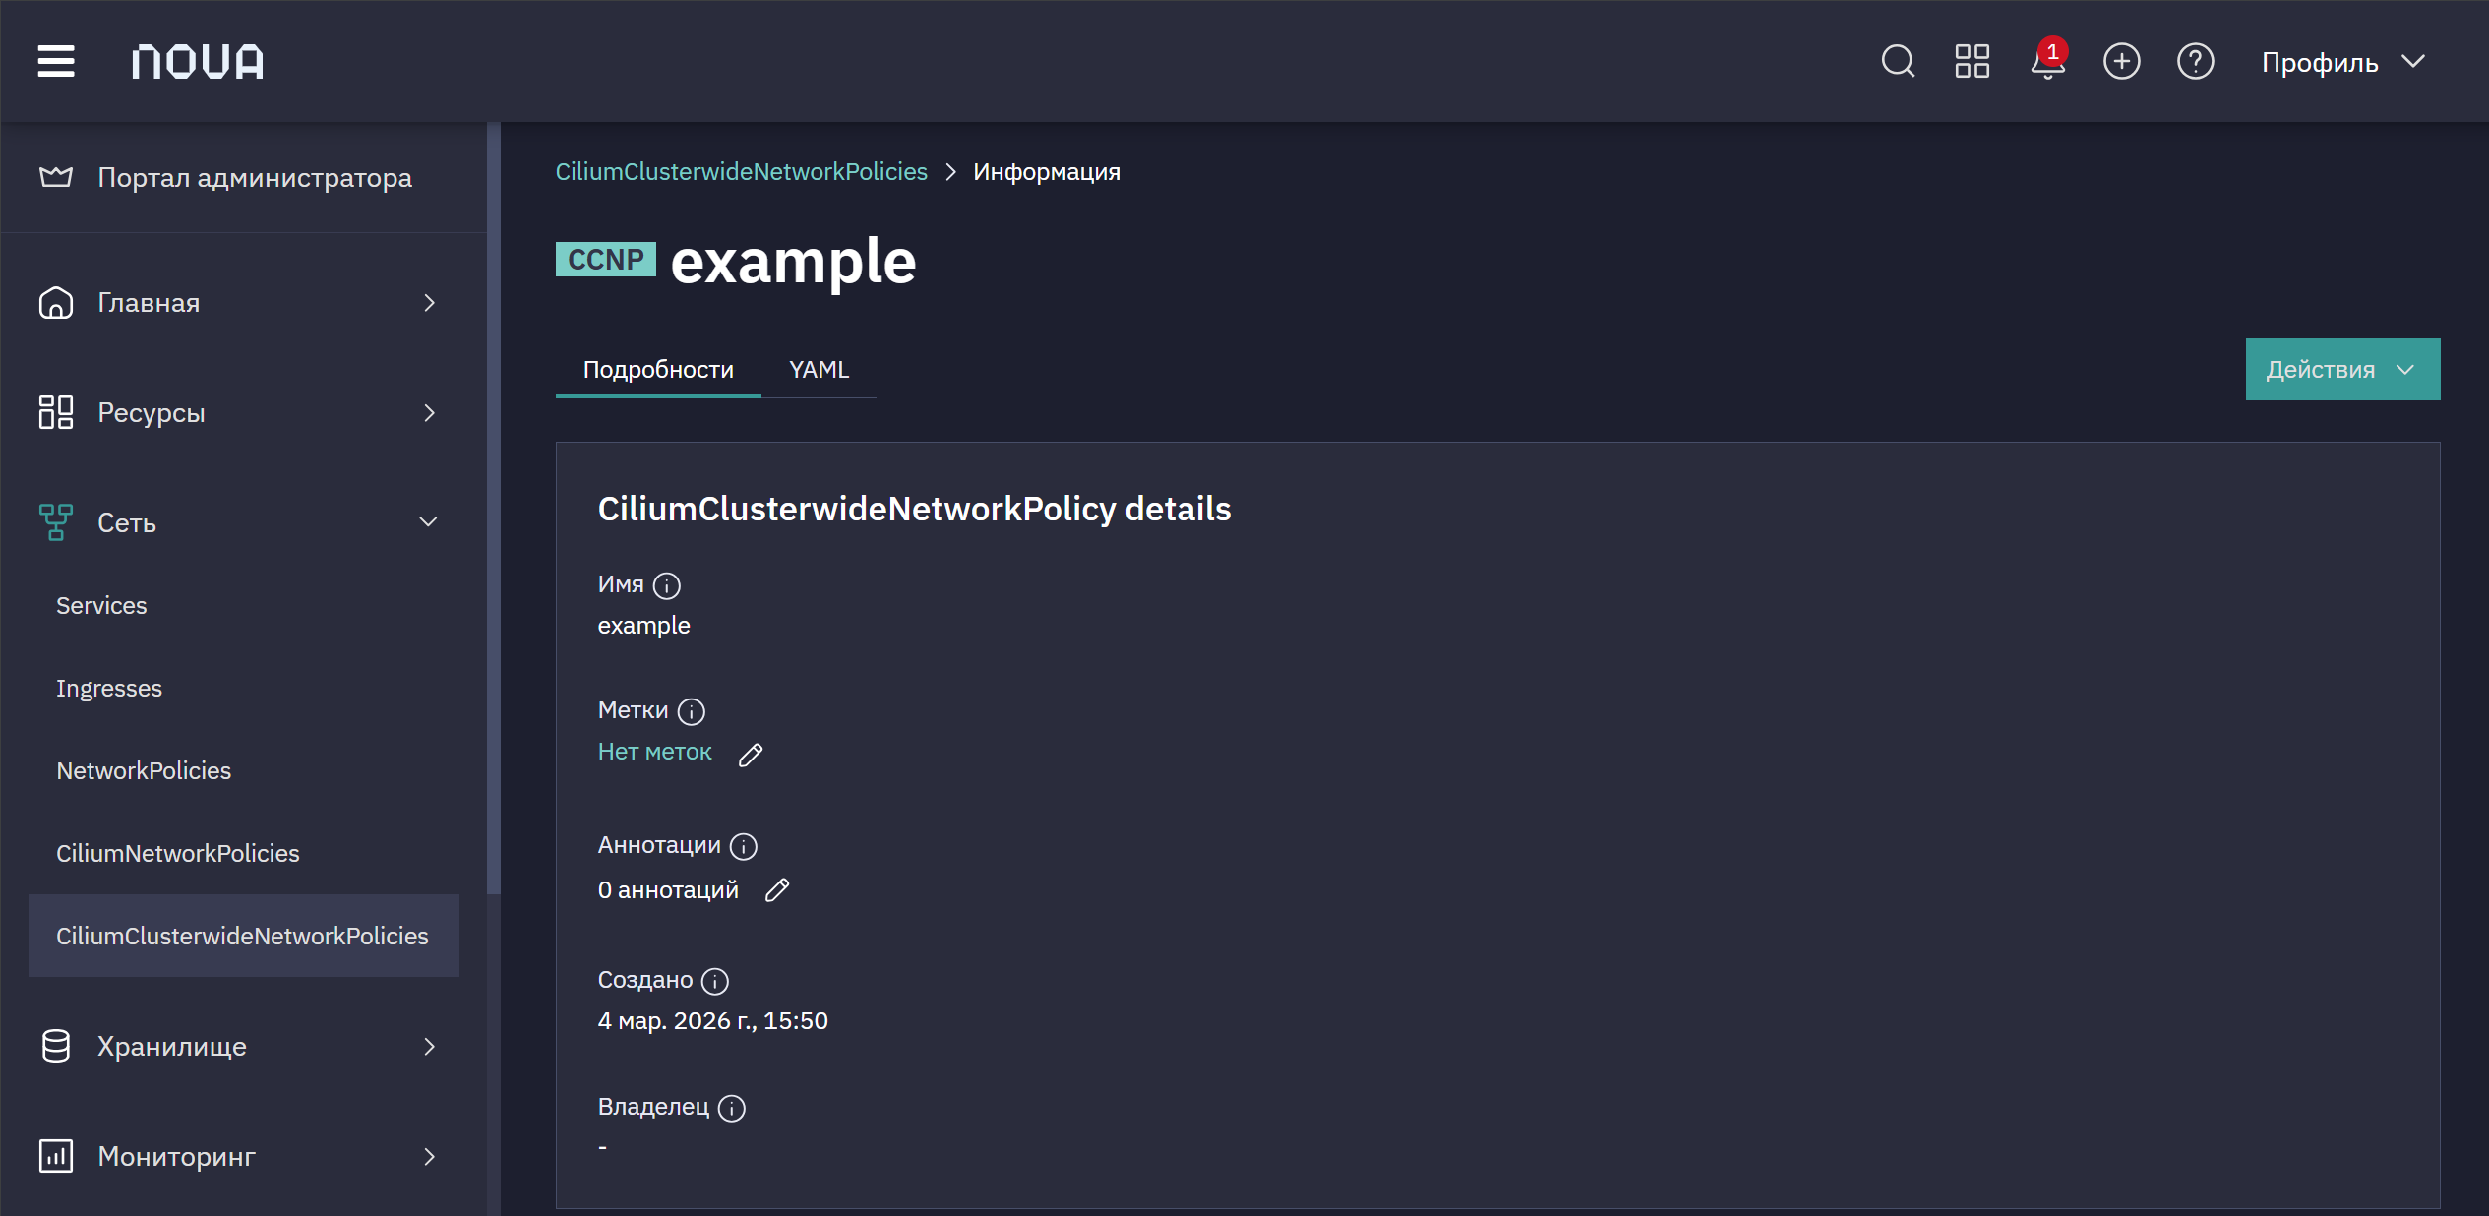The height and width of the screenshot is (1216, 2489).
Task: Click info icon next to Создано
Action: click(715, 981)
